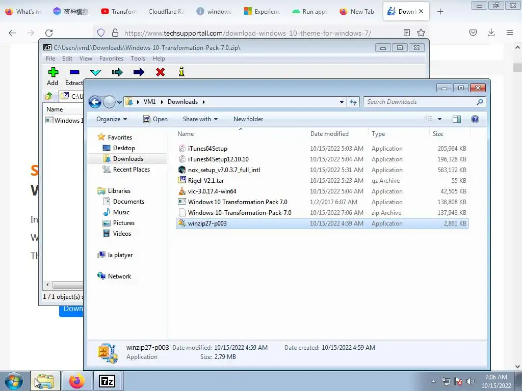Click the Open button in Explorer toolbar

[155, 119]
